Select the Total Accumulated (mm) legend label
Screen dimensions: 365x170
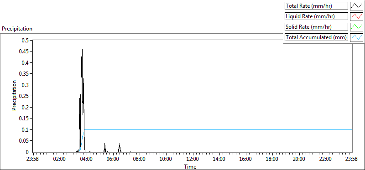tap(316, 37)
